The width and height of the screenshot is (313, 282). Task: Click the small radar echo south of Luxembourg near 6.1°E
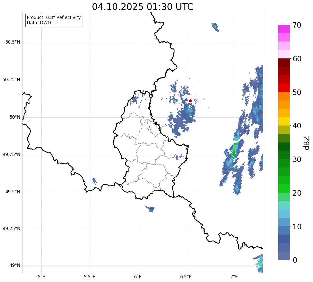pos(150,209)
